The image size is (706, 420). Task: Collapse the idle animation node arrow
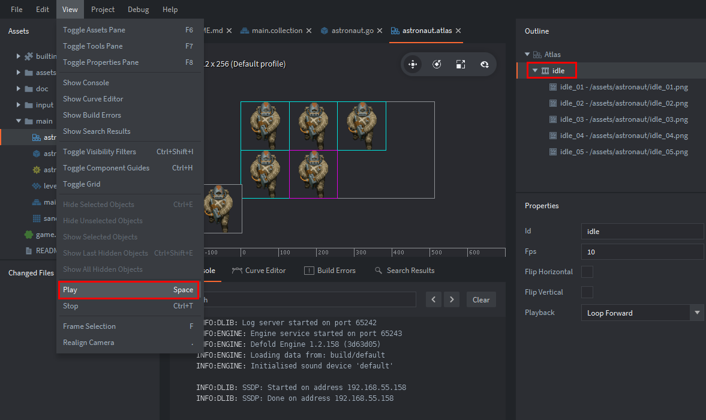535,71
